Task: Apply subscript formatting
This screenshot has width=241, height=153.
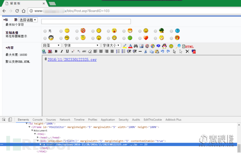Action: coord(79,51)
